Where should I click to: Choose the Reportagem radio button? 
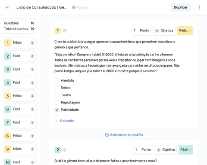click(x=57, y=102)
